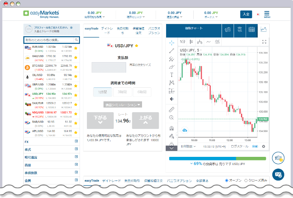The width and height of the screenshot is (293, 198).
Task: Change language via Japan flag icon
Action: (x=258, y=14)
